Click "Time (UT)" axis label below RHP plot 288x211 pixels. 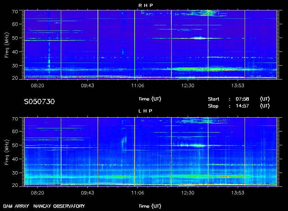coord(150,99)
